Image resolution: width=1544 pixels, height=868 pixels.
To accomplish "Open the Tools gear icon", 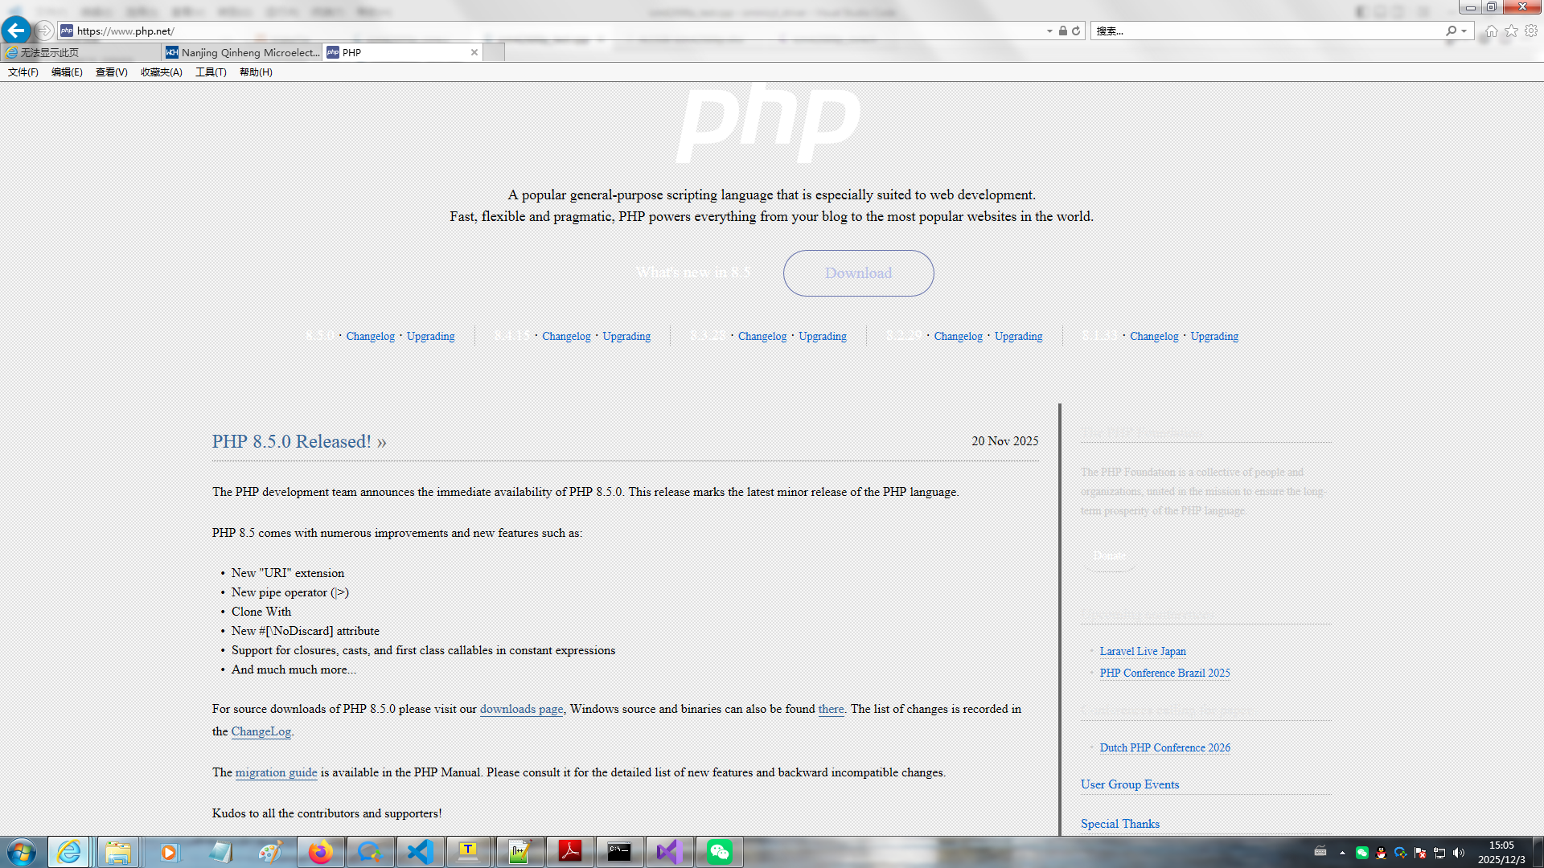I will [x=1531, y=31].
